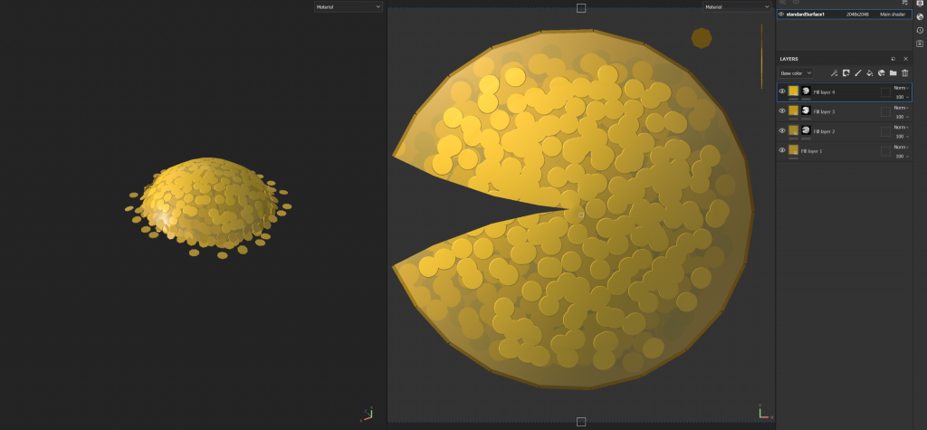Screen dimensions: 927x430
Task: Open the shader settings globe icon
Action: pos(920,16)
